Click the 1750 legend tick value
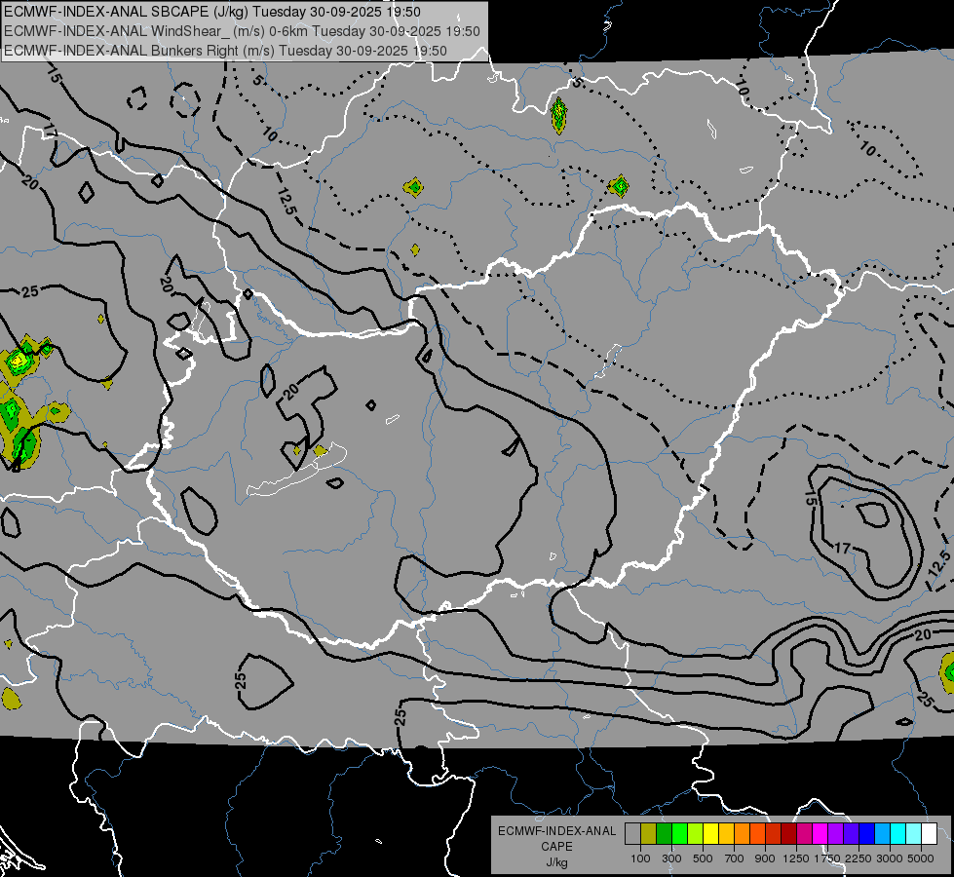954x877 pixels. pyautogui.click(x=827, y=858)
